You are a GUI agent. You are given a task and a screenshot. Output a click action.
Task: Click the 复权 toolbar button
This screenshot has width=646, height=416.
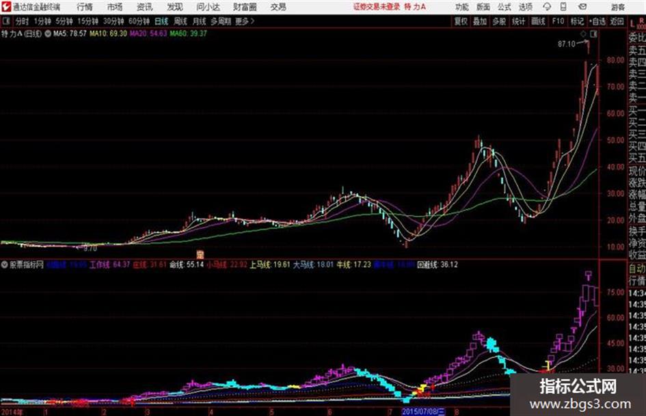[461, 21]
